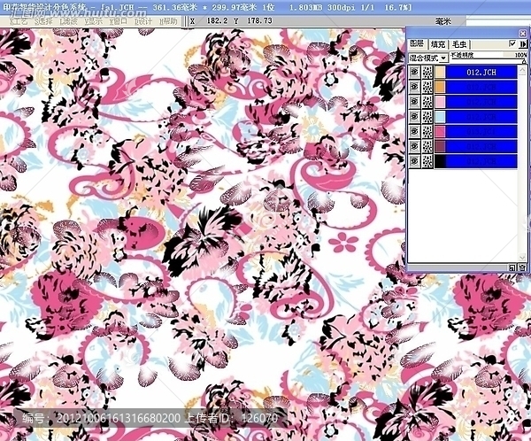Select the 012.JCH layer with peach swatch

[x=481, y=73]
